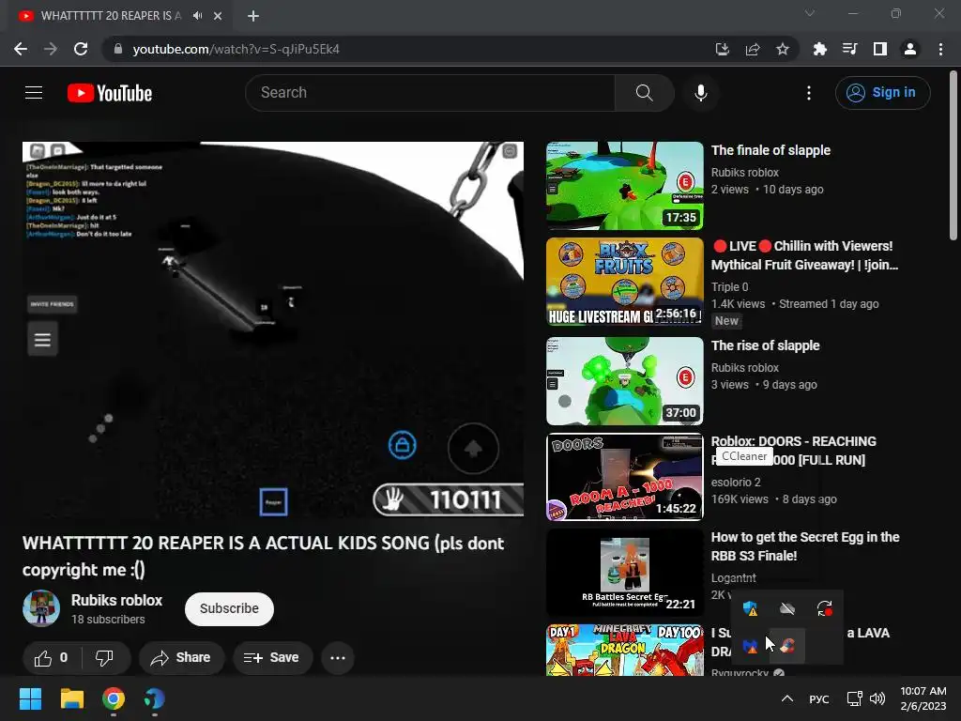
Task: Open more actions ellipsis under video
Action: tap(338, 658)
